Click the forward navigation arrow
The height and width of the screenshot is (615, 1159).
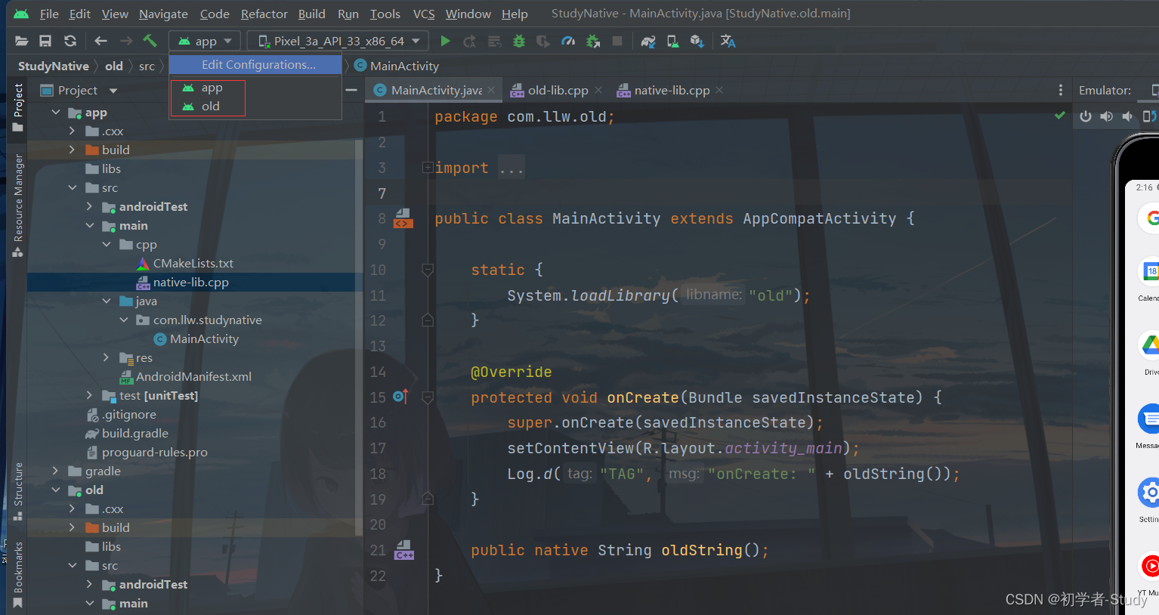point(126,41)
